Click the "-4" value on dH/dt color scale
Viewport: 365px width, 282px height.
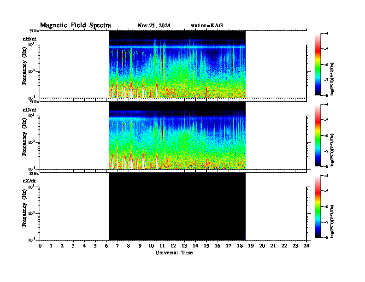pyautogui.click(x=326, y=34)
